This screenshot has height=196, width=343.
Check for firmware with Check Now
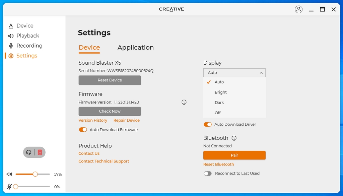[110, 111]
